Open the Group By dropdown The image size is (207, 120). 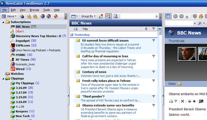click(88, 16)
